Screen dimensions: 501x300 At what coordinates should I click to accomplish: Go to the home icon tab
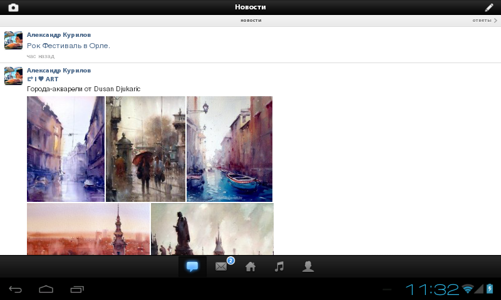pyautogui.click(x=250, y=266)
